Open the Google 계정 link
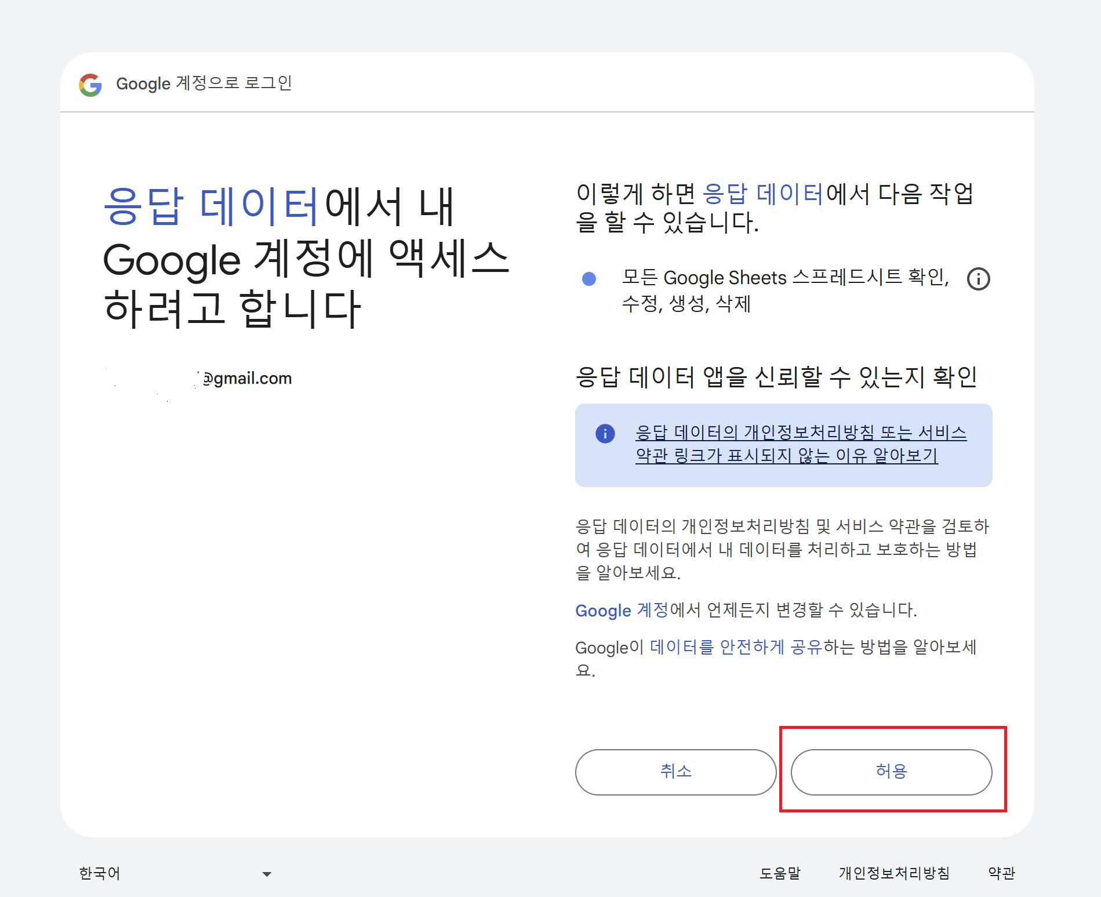 tap(622, 610)
